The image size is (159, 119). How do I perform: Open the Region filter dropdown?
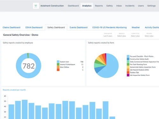coord(149,35)
